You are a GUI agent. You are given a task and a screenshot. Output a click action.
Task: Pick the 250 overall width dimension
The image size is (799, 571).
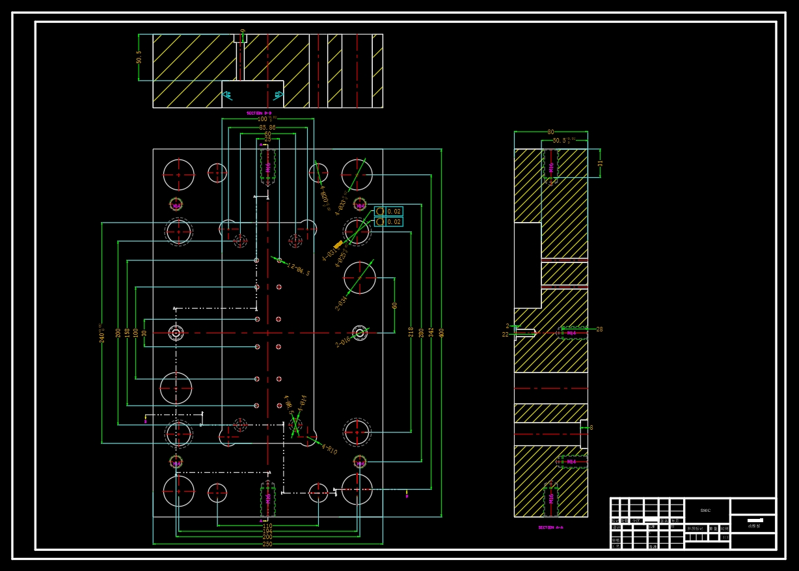267,543
